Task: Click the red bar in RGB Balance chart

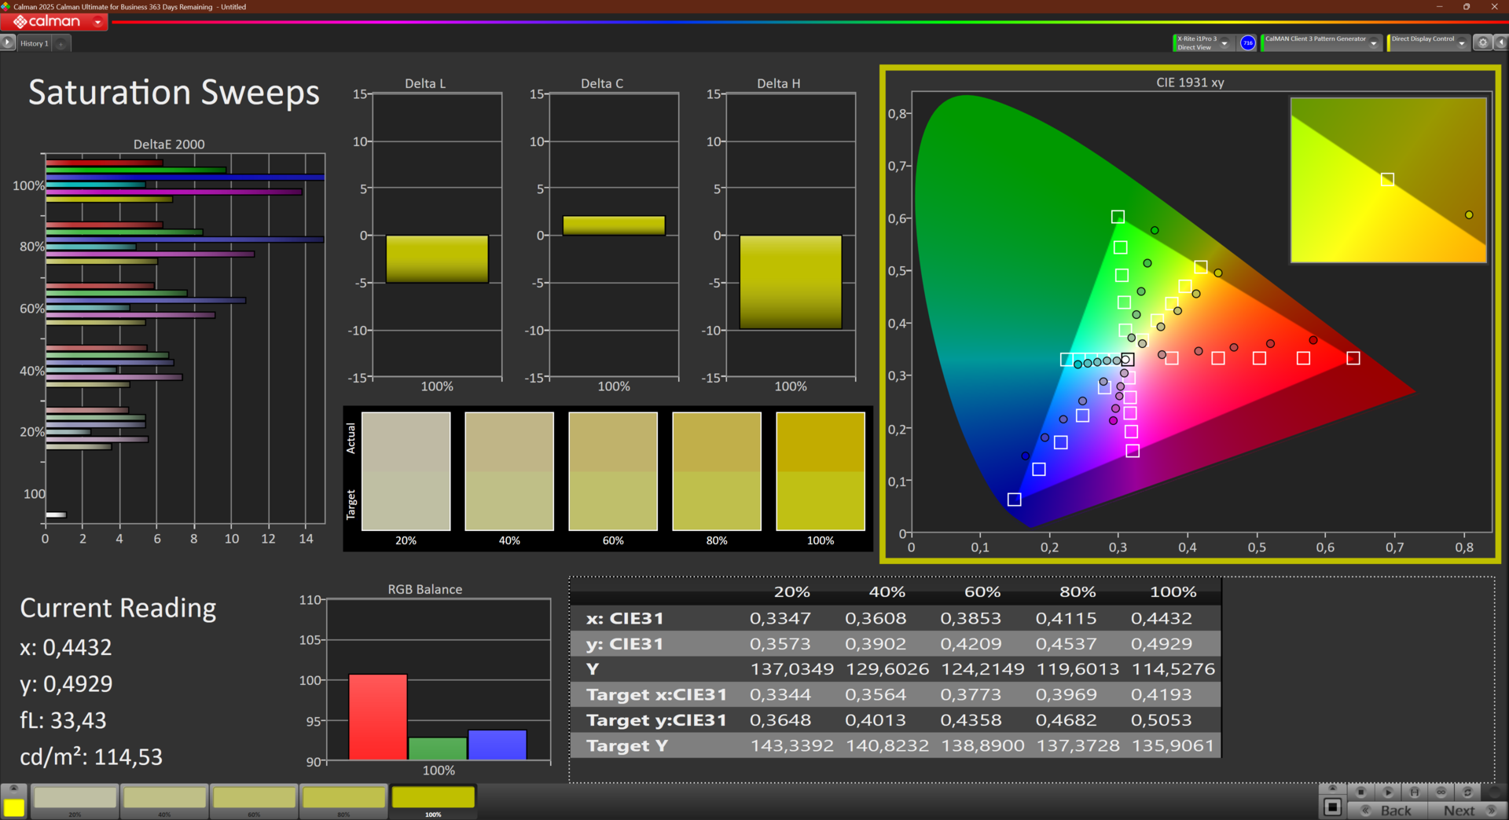Action: coord(378,717)
